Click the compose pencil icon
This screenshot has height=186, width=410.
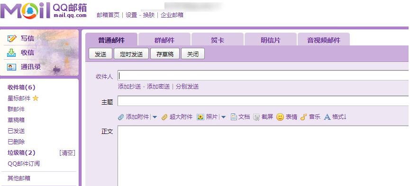12,39
